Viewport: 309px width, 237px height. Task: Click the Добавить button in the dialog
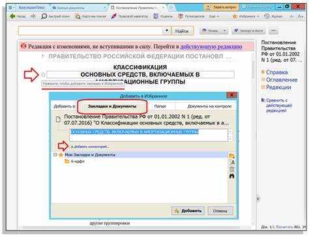(188, 211)
